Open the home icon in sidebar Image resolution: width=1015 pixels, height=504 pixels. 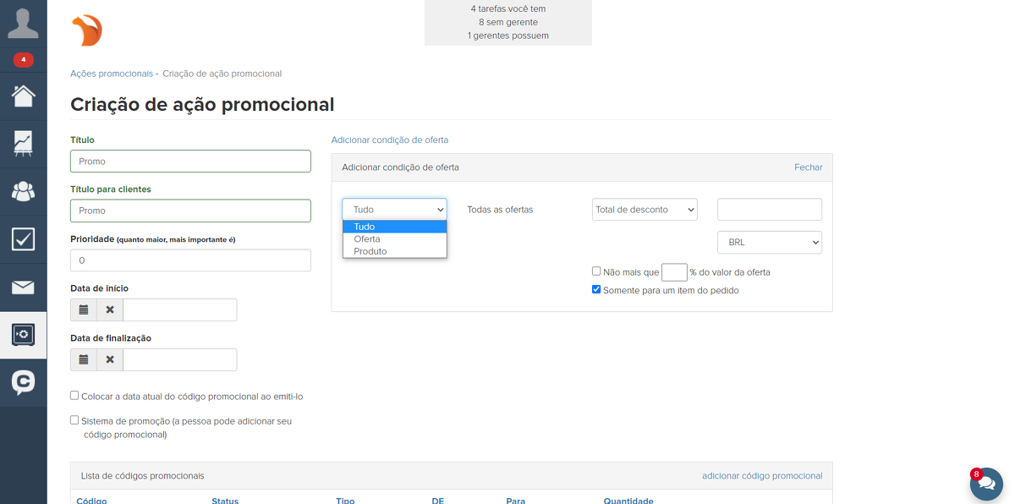23,95
